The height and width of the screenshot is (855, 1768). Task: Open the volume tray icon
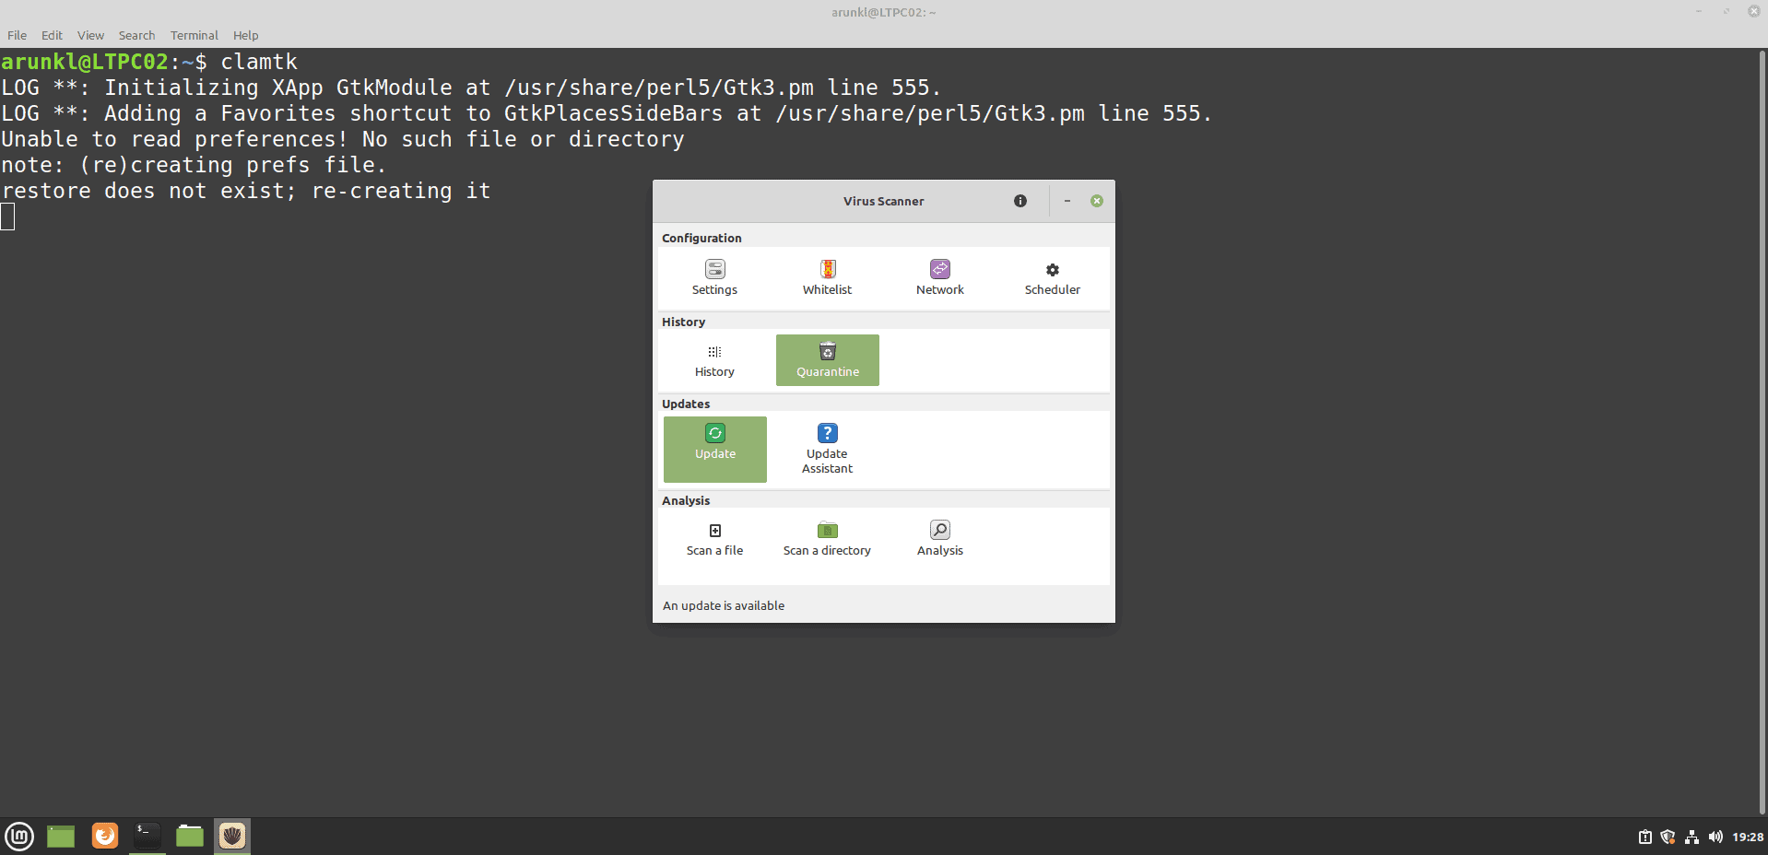click(1715, 837)
